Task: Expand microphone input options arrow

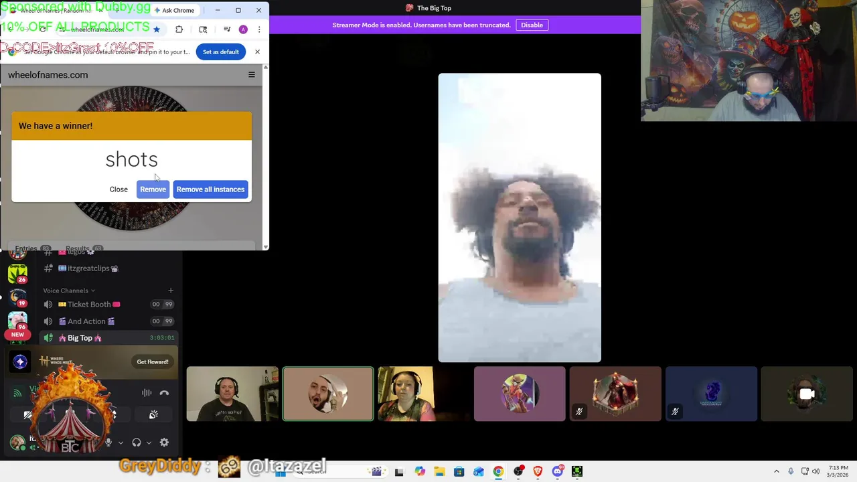Action: coord(121,443)
